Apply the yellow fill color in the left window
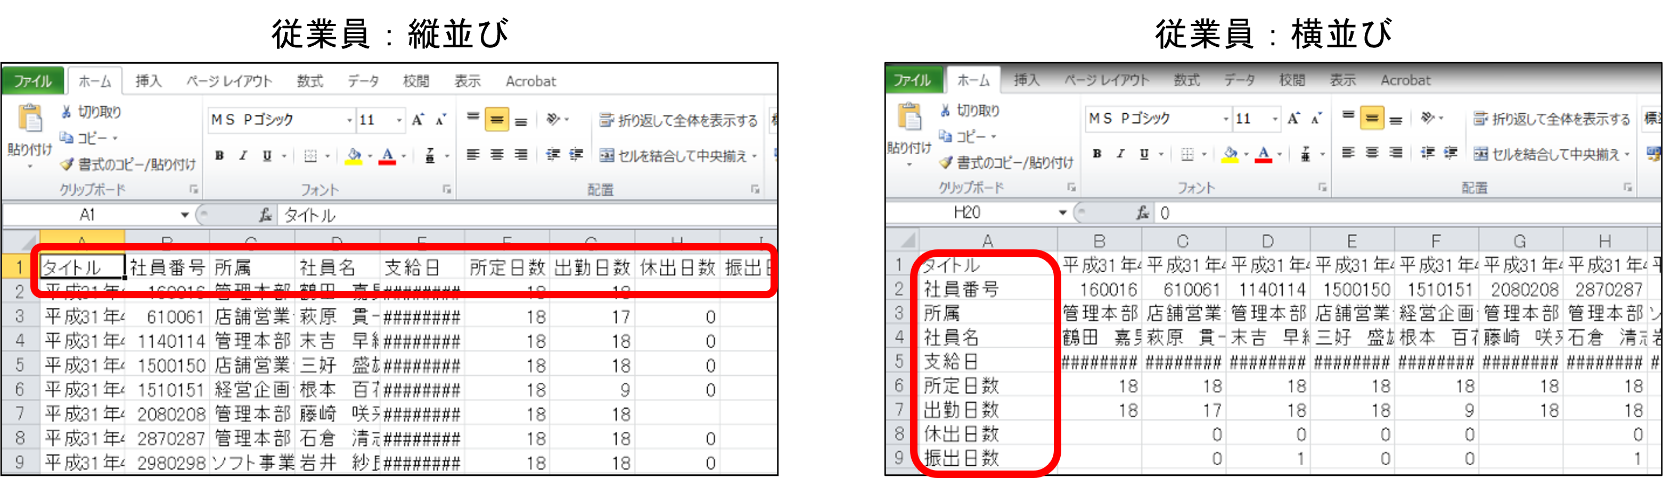Viewport: 1663px width, 478px height. [354, 156]
